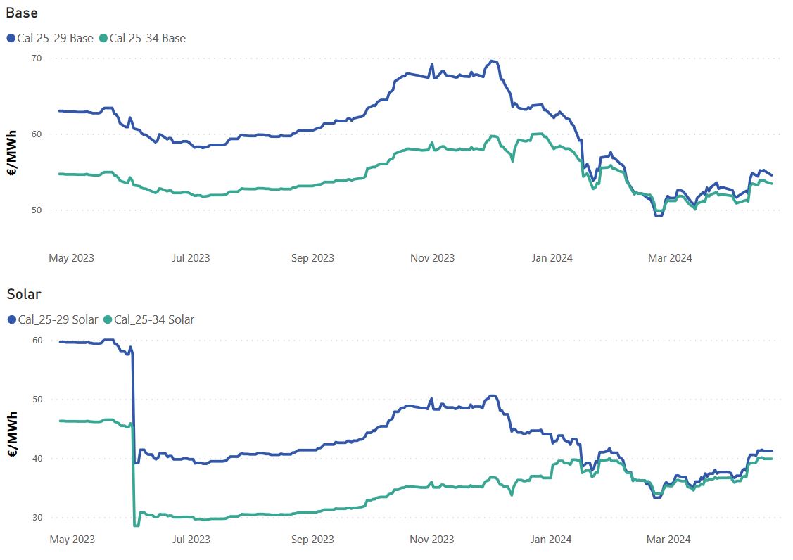Click the 70 value on Base y-axis
The width and height of the screenshot is (793, 560).
coord(36,58)
